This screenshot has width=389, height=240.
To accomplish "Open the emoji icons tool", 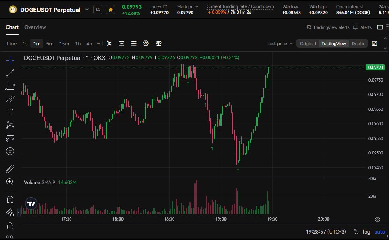I will pyautogui.click(x=10, y=151).
